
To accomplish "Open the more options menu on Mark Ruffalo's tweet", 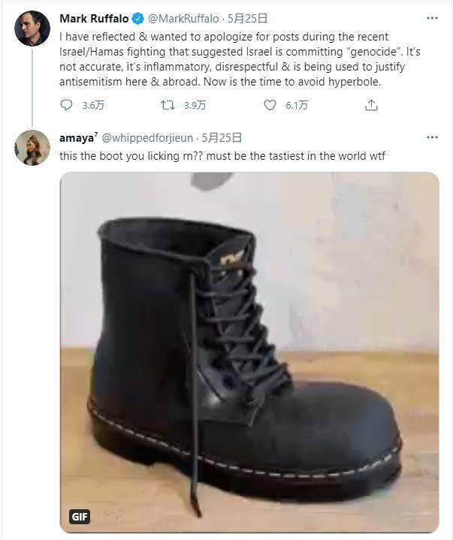I will tap(432, 18).
